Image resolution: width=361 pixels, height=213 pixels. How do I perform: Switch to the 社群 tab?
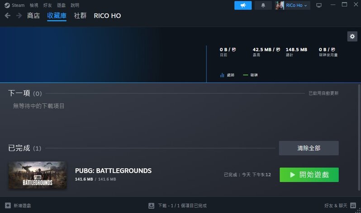(x=80, y=16)
